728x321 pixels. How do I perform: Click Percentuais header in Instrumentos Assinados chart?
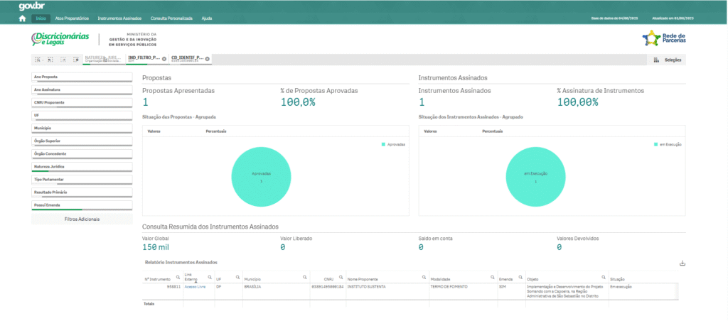tap(492, 132)
